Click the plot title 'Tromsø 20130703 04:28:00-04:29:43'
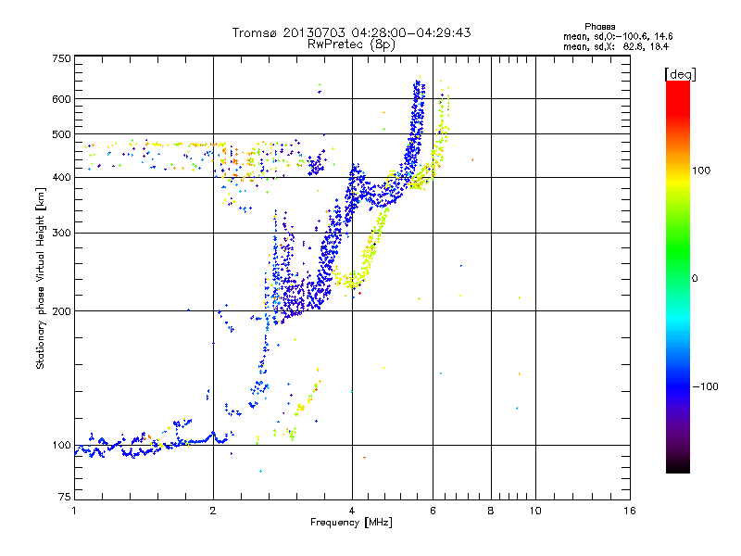The image size is (741, 556). tap(351, 32)
